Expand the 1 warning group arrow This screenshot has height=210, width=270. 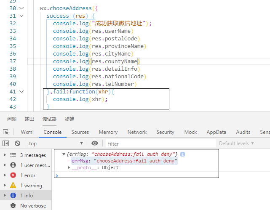[x=5, y=185]
